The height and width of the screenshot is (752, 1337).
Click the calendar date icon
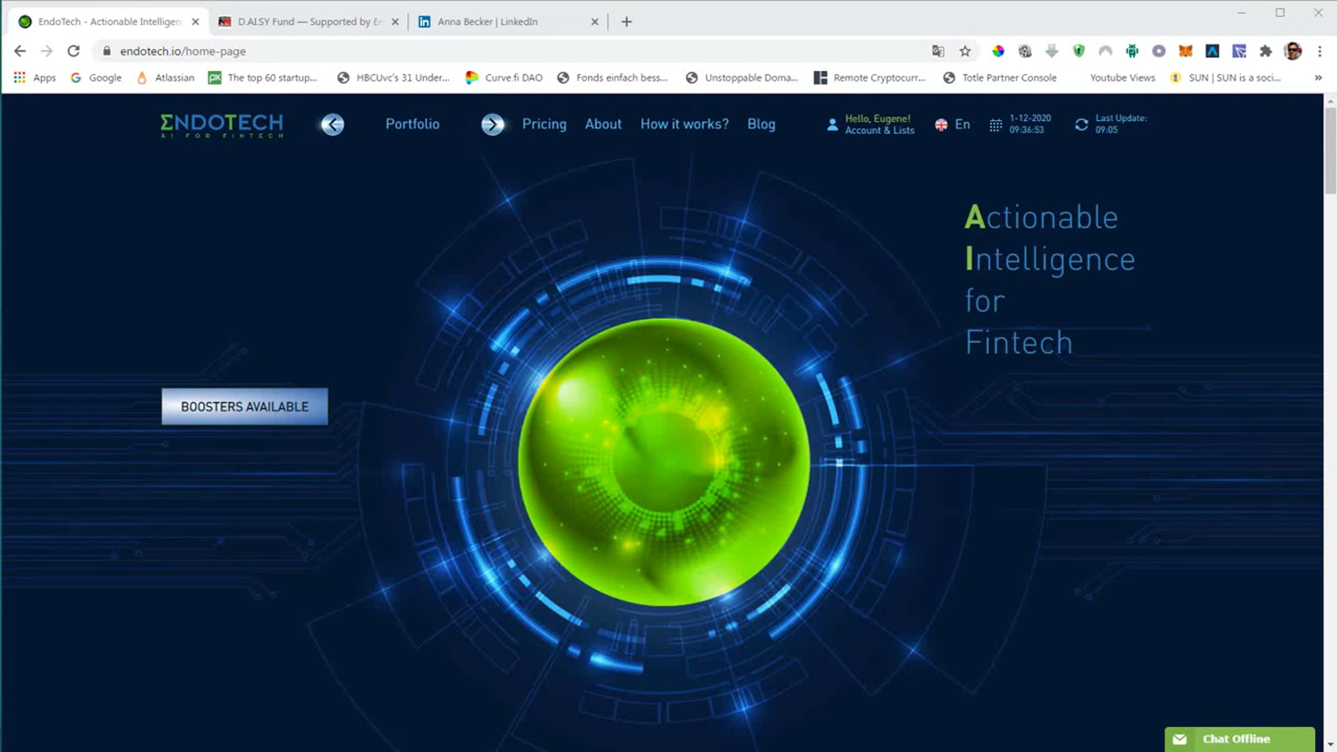click(x=996, y=125)
